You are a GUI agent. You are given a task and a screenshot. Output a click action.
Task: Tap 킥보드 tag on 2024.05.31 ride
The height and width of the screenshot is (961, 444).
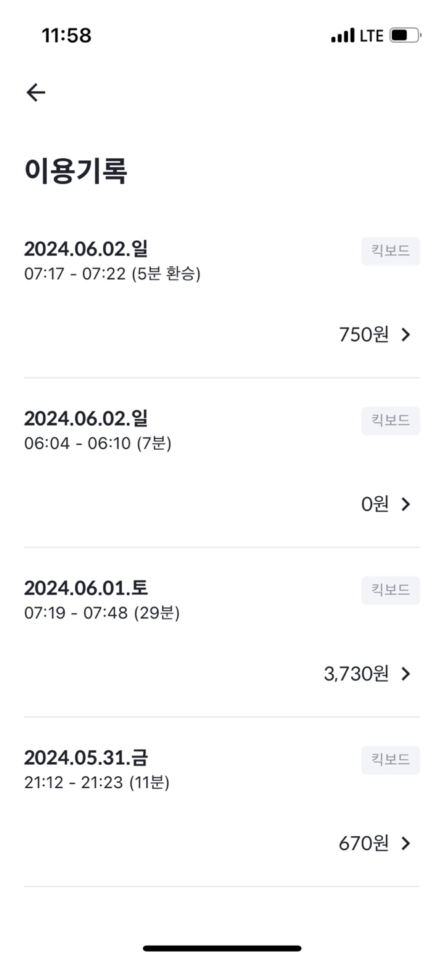pos(391,760)
